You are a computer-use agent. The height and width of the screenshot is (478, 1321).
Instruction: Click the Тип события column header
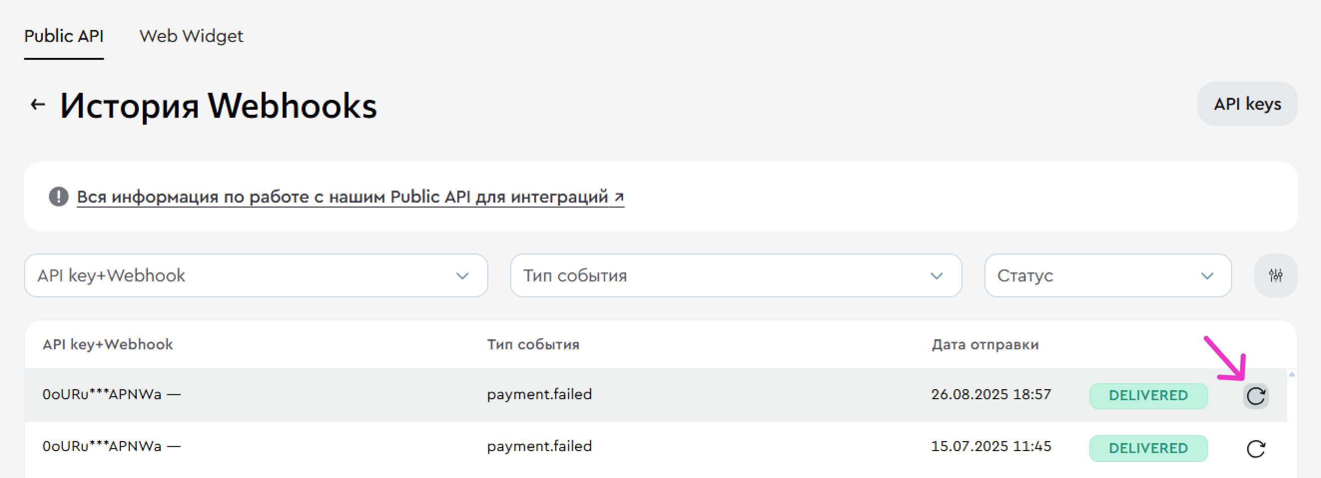coord(533,344)
